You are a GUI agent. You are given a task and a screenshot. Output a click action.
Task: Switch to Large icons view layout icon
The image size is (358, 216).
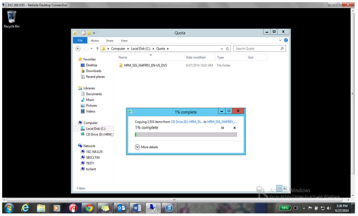point(285,188)
